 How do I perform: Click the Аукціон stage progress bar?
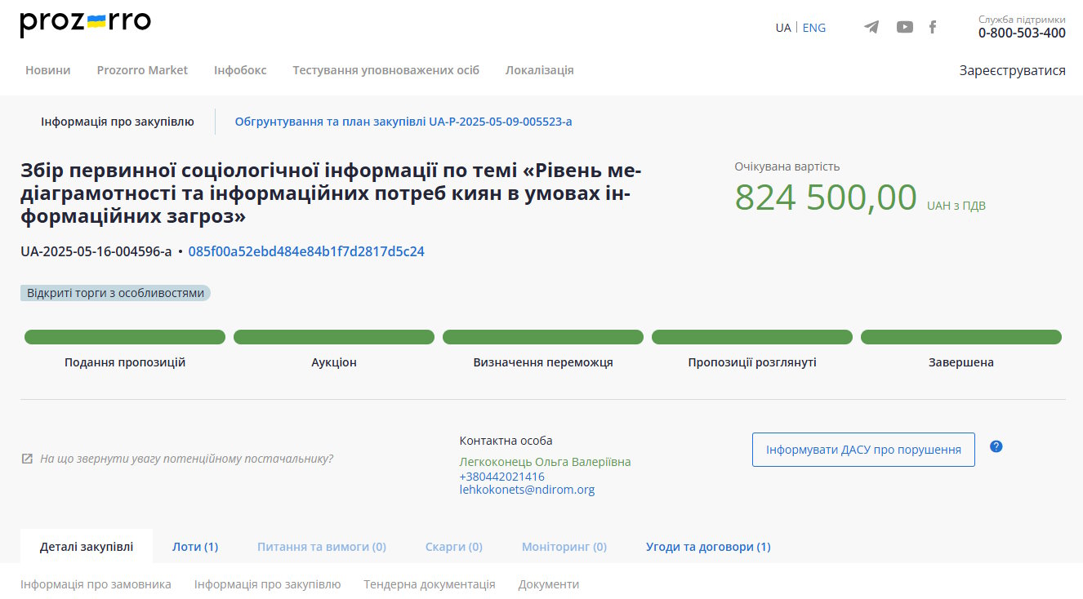click(333, 337)
